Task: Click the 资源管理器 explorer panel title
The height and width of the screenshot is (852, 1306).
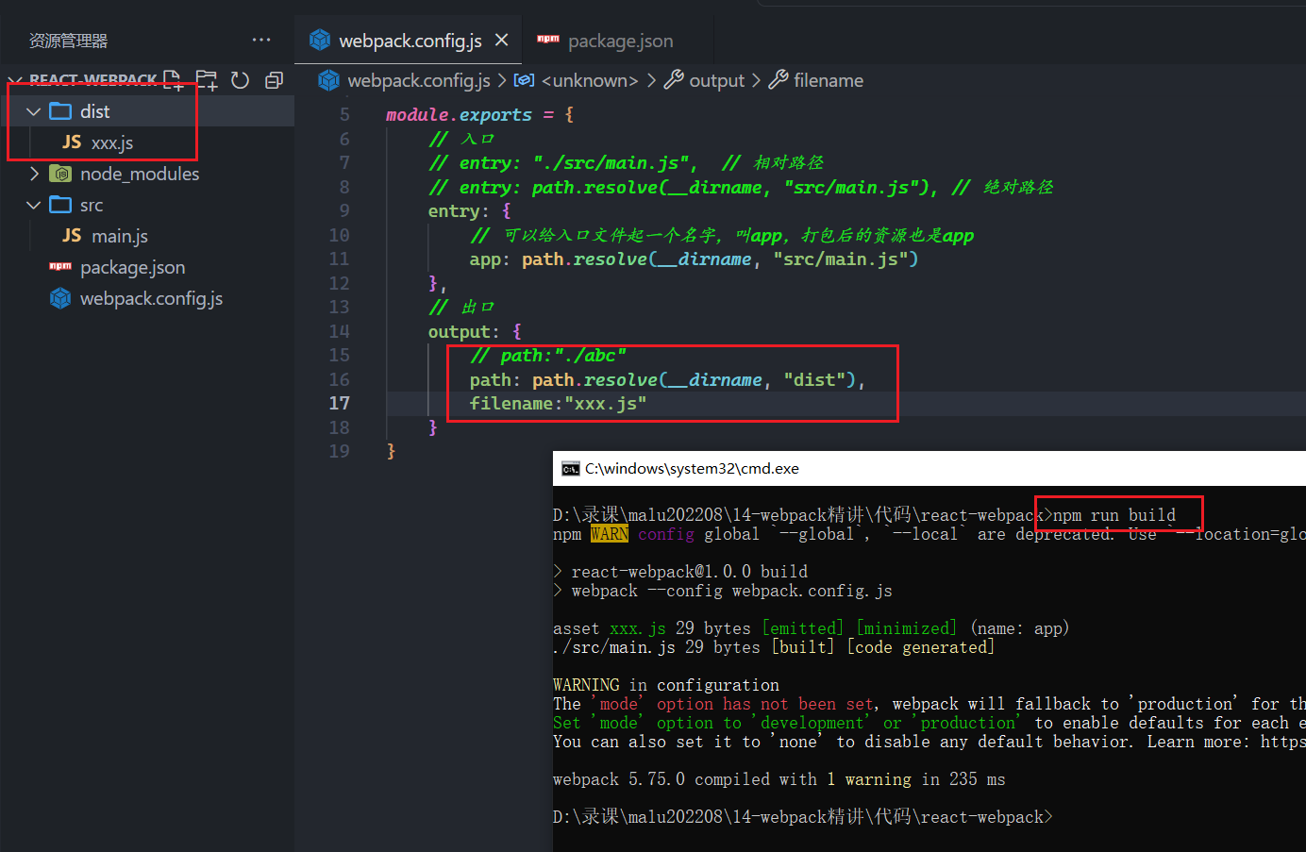Action: coord(68,41)
